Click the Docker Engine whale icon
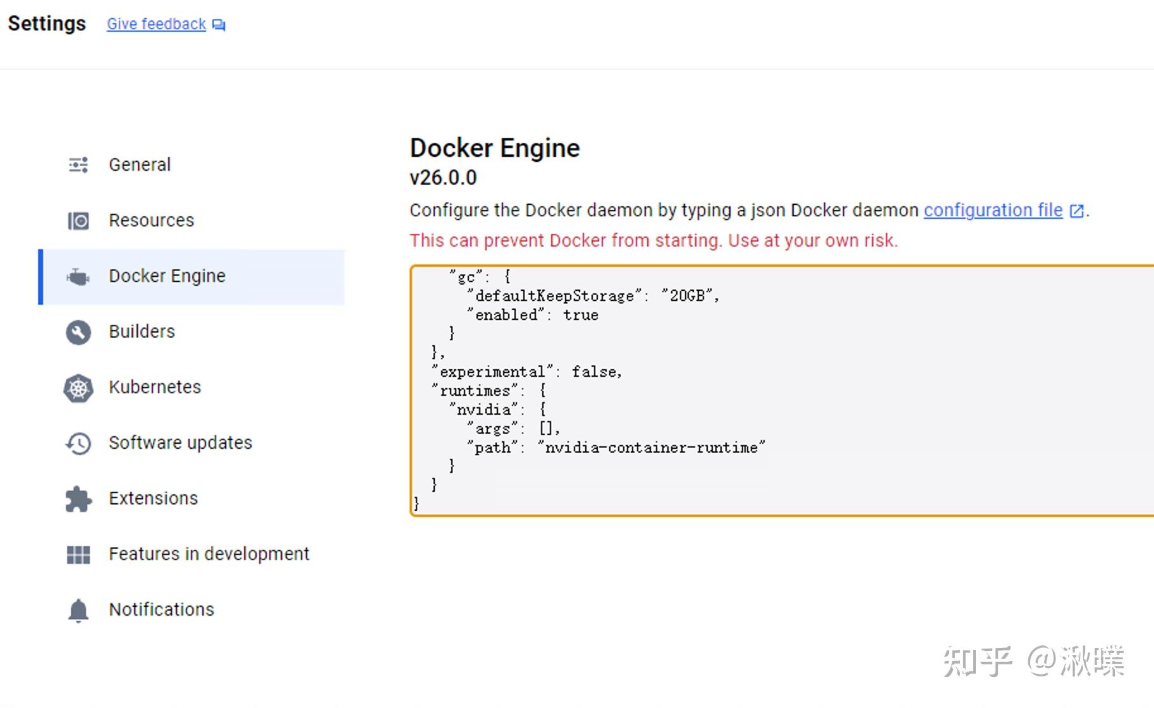Image resolution: width=1154 pixels, height=708 pixels. [78, 277]
